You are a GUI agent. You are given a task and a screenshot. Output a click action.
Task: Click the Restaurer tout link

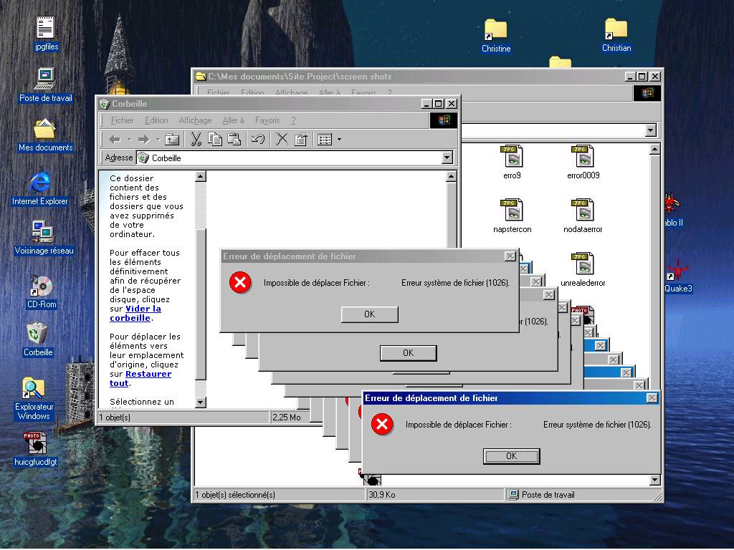click(140, 378)
